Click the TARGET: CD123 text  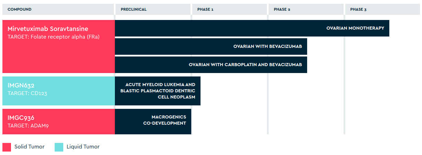click(27, 93)
